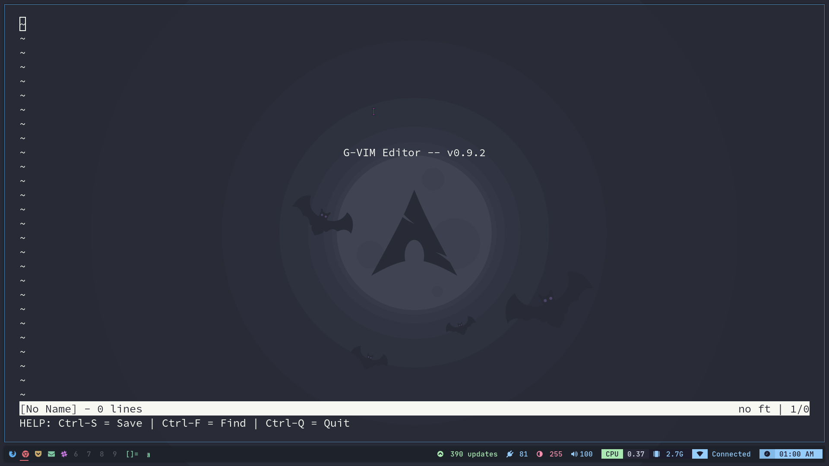Select the Chrome workspace icon
829x466 pixels.
[x=25, y=454]
